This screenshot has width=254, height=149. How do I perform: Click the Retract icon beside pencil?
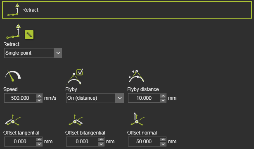(13, 31)
